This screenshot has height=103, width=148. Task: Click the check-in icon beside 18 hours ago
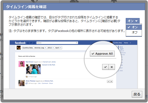(x=27, y=83)
